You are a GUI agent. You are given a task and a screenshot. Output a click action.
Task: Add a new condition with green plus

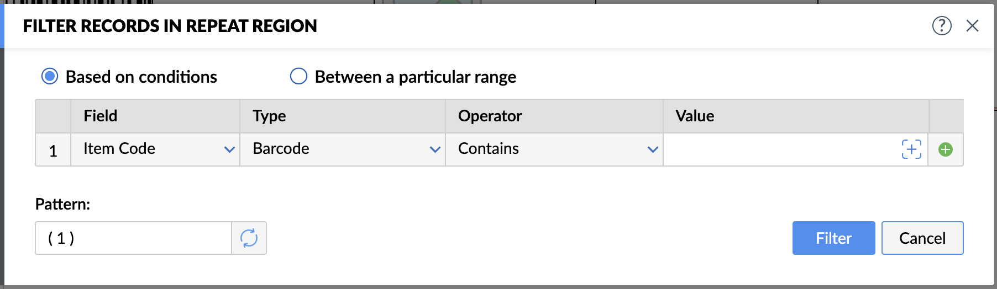[x=946, y=149]
